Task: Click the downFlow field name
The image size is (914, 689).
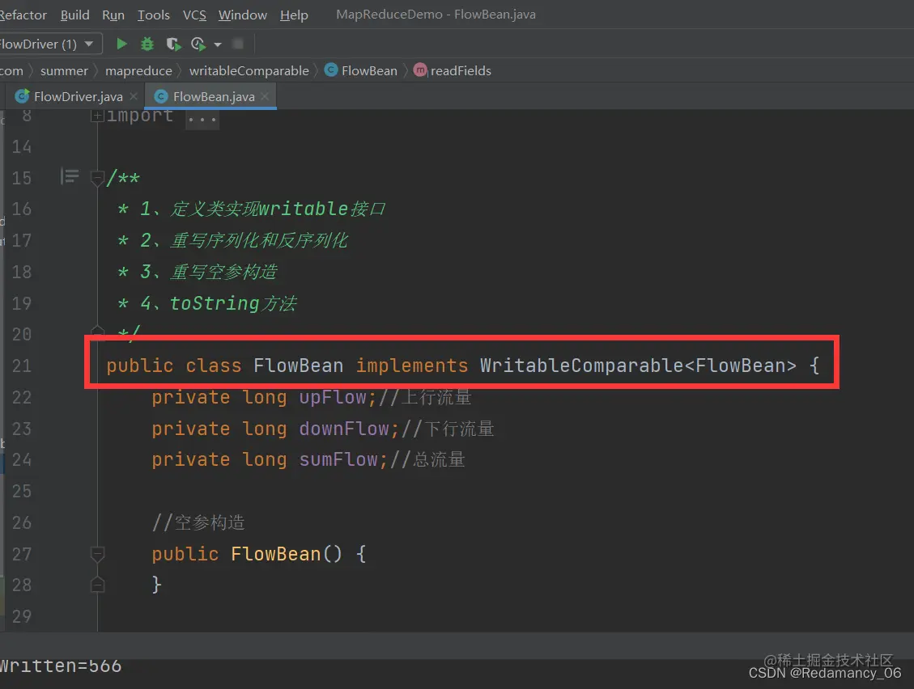Action: [344, 429]
